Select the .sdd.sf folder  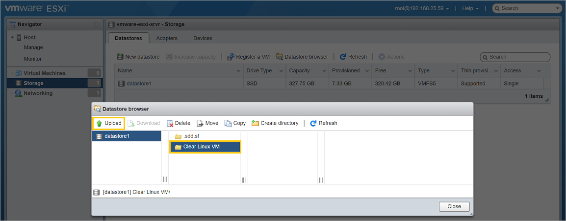click(x=191, y=136)
